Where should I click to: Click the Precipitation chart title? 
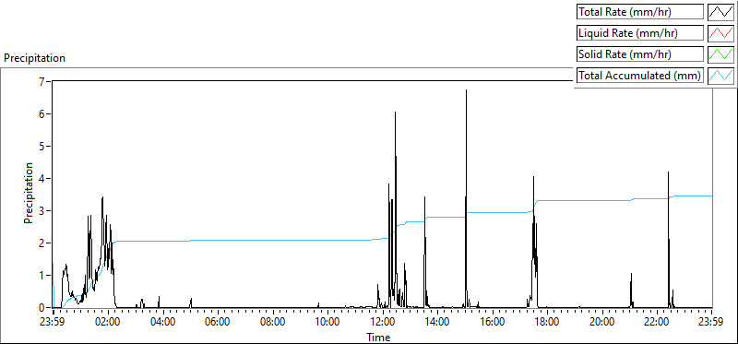pyautogui.click(x=34, y=58)
